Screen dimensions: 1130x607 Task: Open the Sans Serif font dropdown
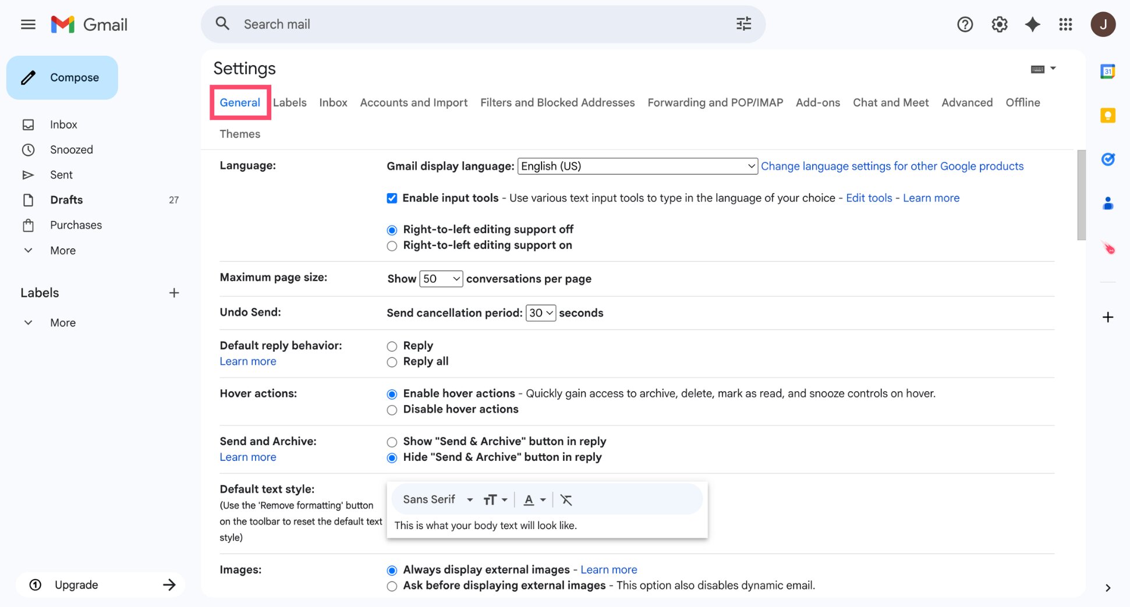click(437, 499)
